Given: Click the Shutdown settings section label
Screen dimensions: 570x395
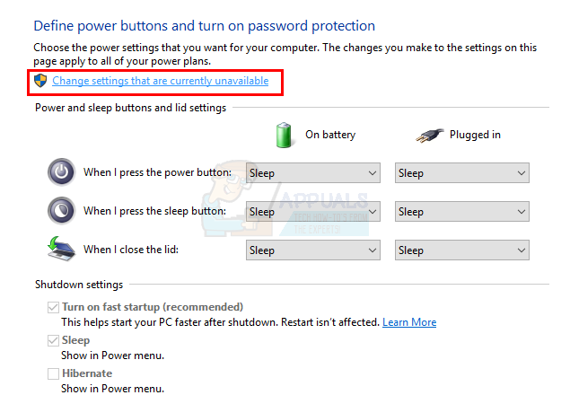Looking at the screenshot, I should coord(79,285).
